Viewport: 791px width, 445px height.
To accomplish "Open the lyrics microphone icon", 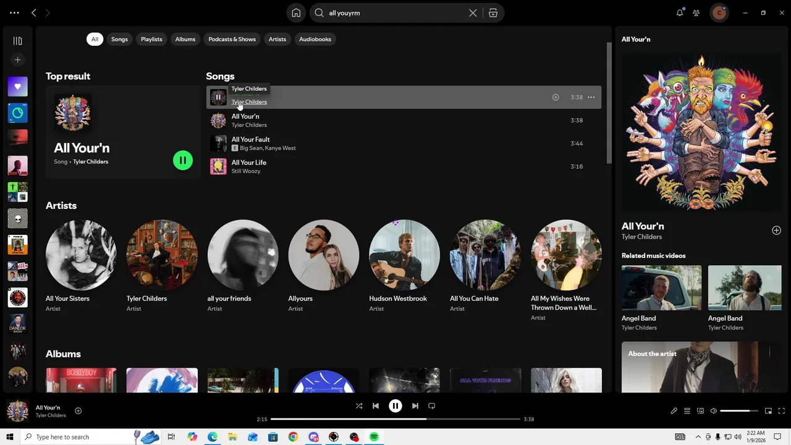I will coord(674,411).
